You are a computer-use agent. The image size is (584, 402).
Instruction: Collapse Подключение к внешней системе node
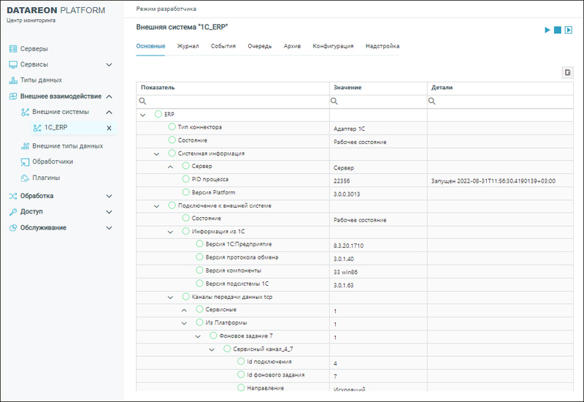pos(156,206)
